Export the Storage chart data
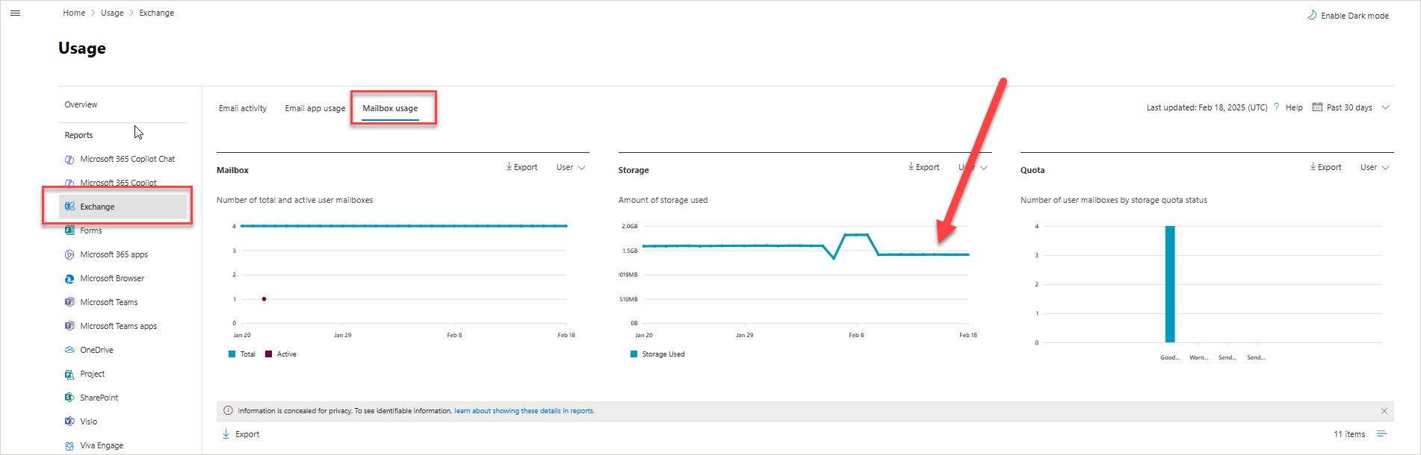 923,167
